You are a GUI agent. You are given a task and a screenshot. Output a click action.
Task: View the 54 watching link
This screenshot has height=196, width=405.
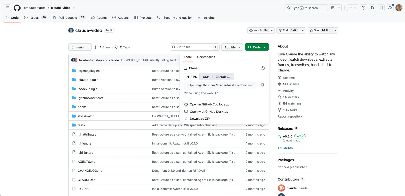tap(289, 104)
